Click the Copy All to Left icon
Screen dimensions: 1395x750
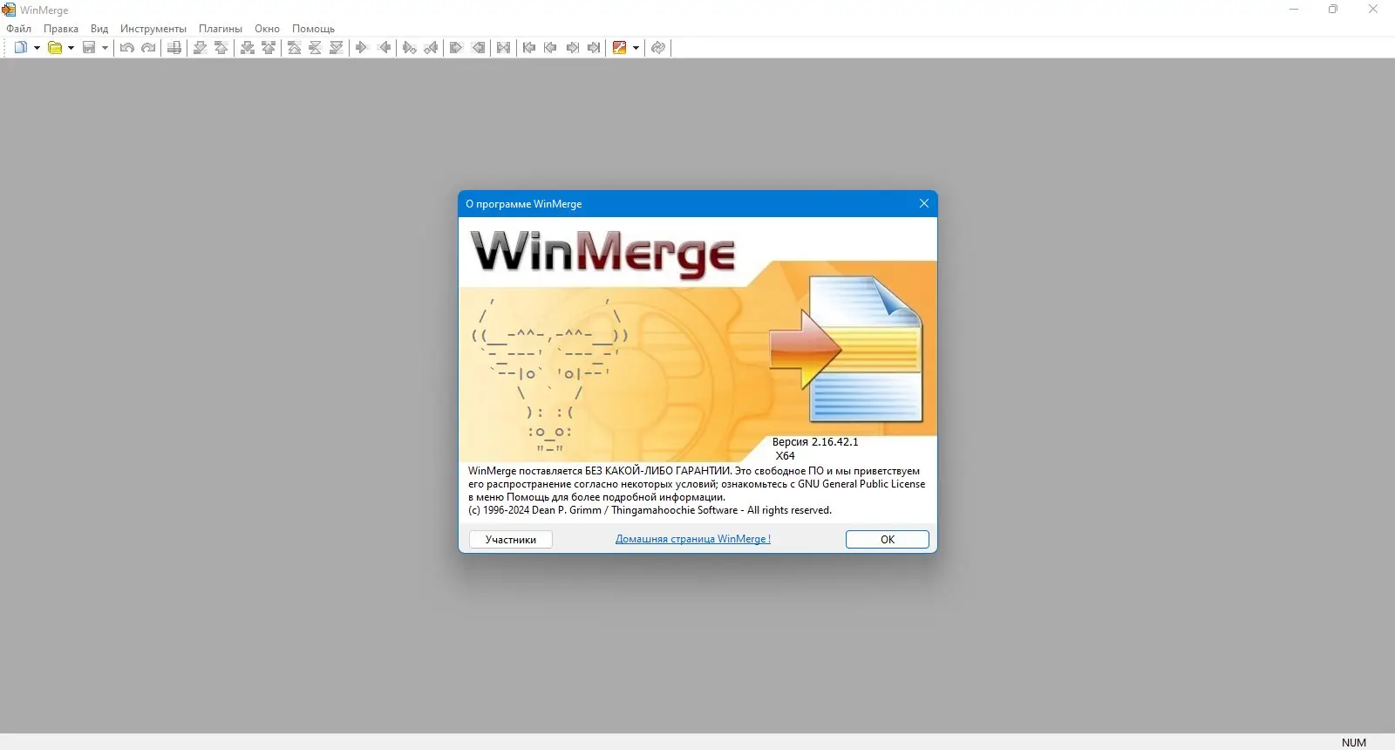click(479, 48)
